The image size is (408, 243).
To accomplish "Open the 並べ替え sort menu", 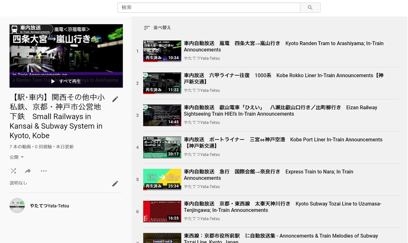I will (157, 28).
